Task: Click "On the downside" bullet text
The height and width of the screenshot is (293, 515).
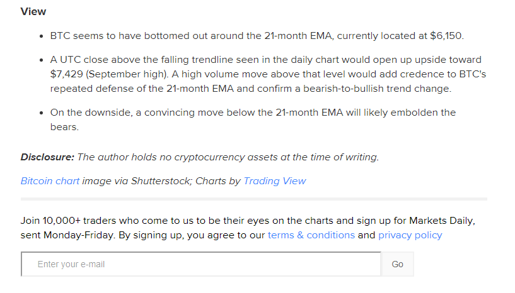Action: tap(87, 113)
